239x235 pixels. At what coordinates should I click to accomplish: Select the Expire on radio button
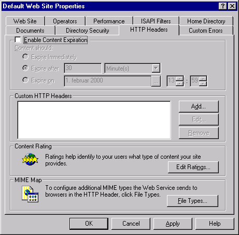pyautogui.click(x=25, y=80)
